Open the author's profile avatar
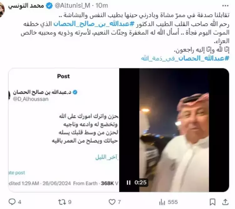The image size is (235, 209). click(2, 10)
